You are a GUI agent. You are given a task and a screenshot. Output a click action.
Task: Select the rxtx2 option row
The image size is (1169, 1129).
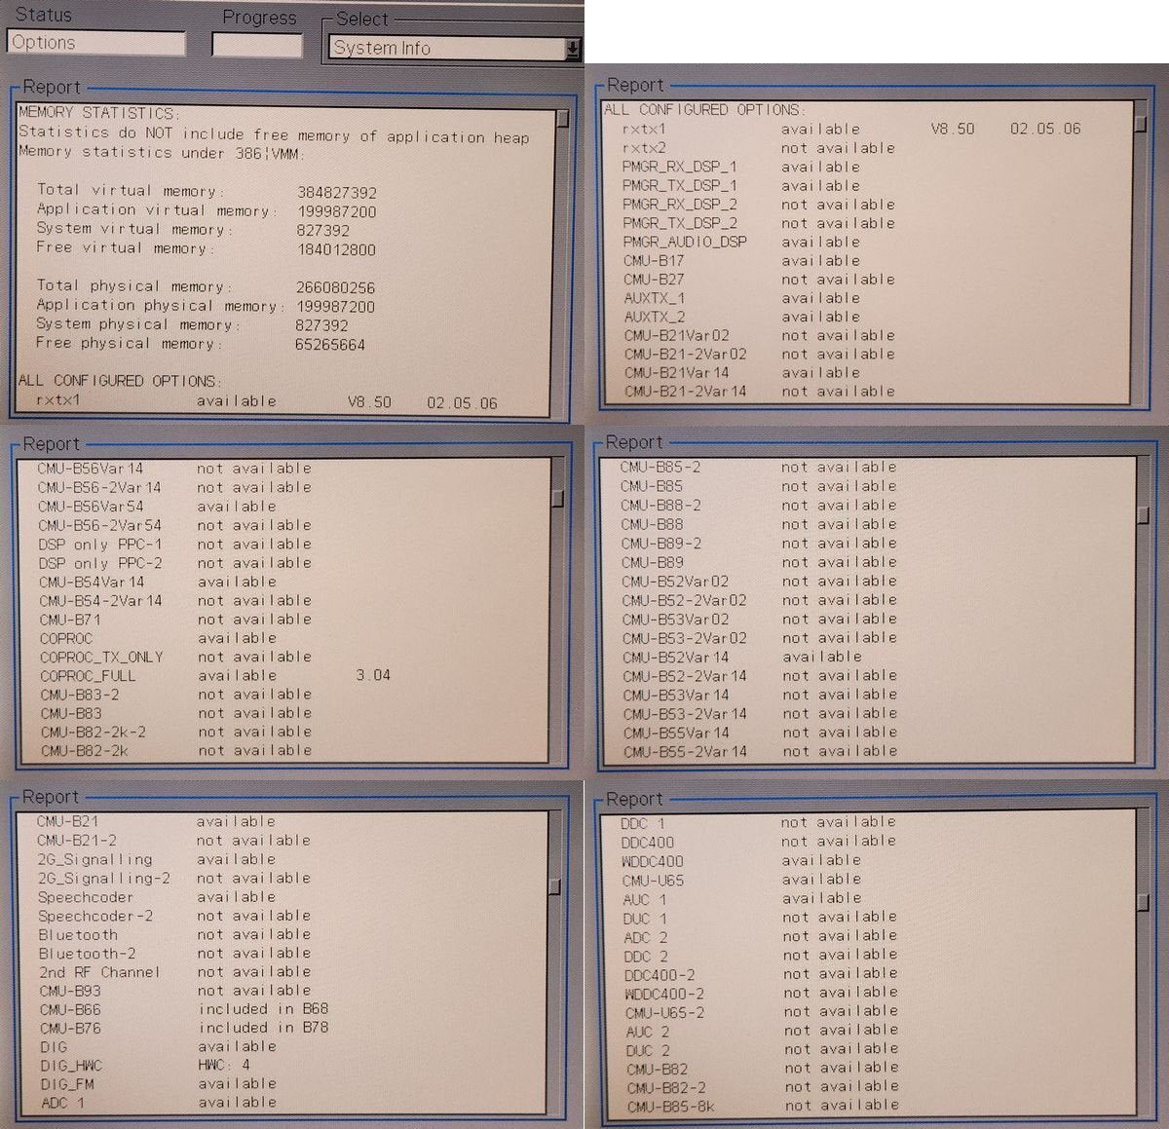(759, 148)
